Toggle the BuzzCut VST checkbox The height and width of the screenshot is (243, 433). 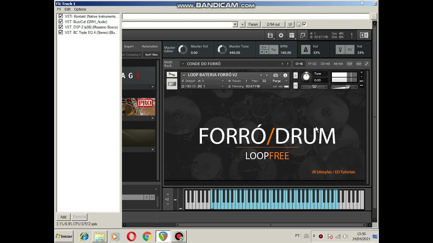(x=61, y=22)
